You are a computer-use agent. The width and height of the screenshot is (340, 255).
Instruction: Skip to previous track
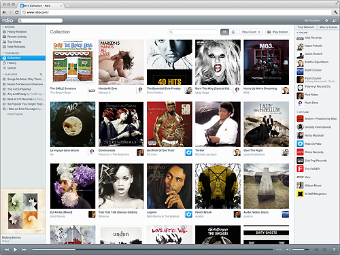click(7, 250)
